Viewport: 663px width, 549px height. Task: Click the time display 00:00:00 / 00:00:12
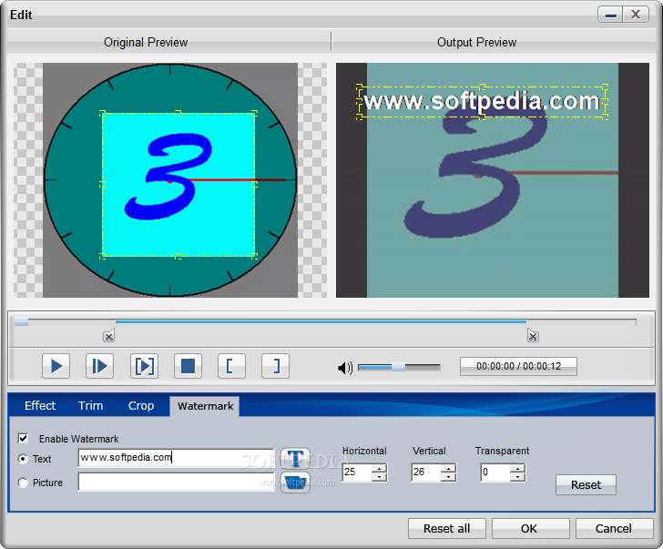(x=518, y=366)
